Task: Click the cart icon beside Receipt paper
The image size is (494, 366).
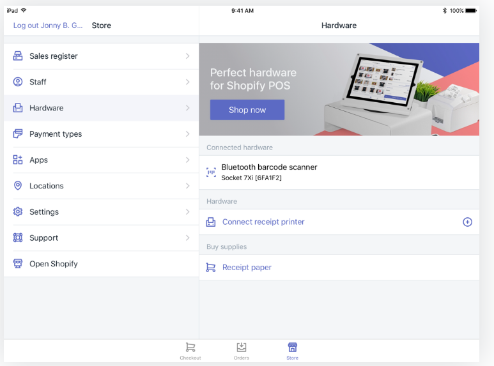Action: click(x=211, y=268)
